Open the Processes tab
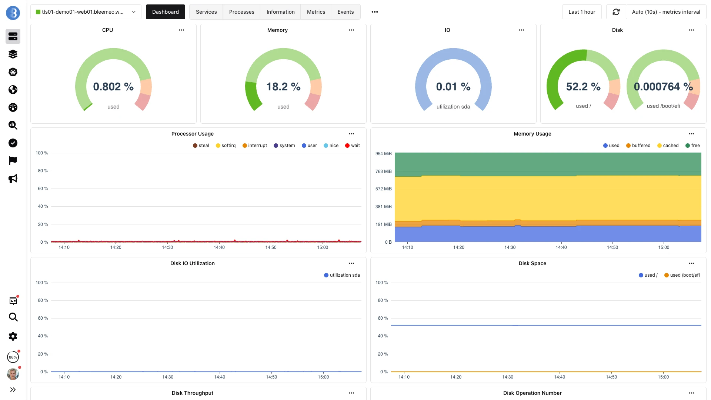The height and width of the screenshot is (400, 711). [x=241, y=11]
